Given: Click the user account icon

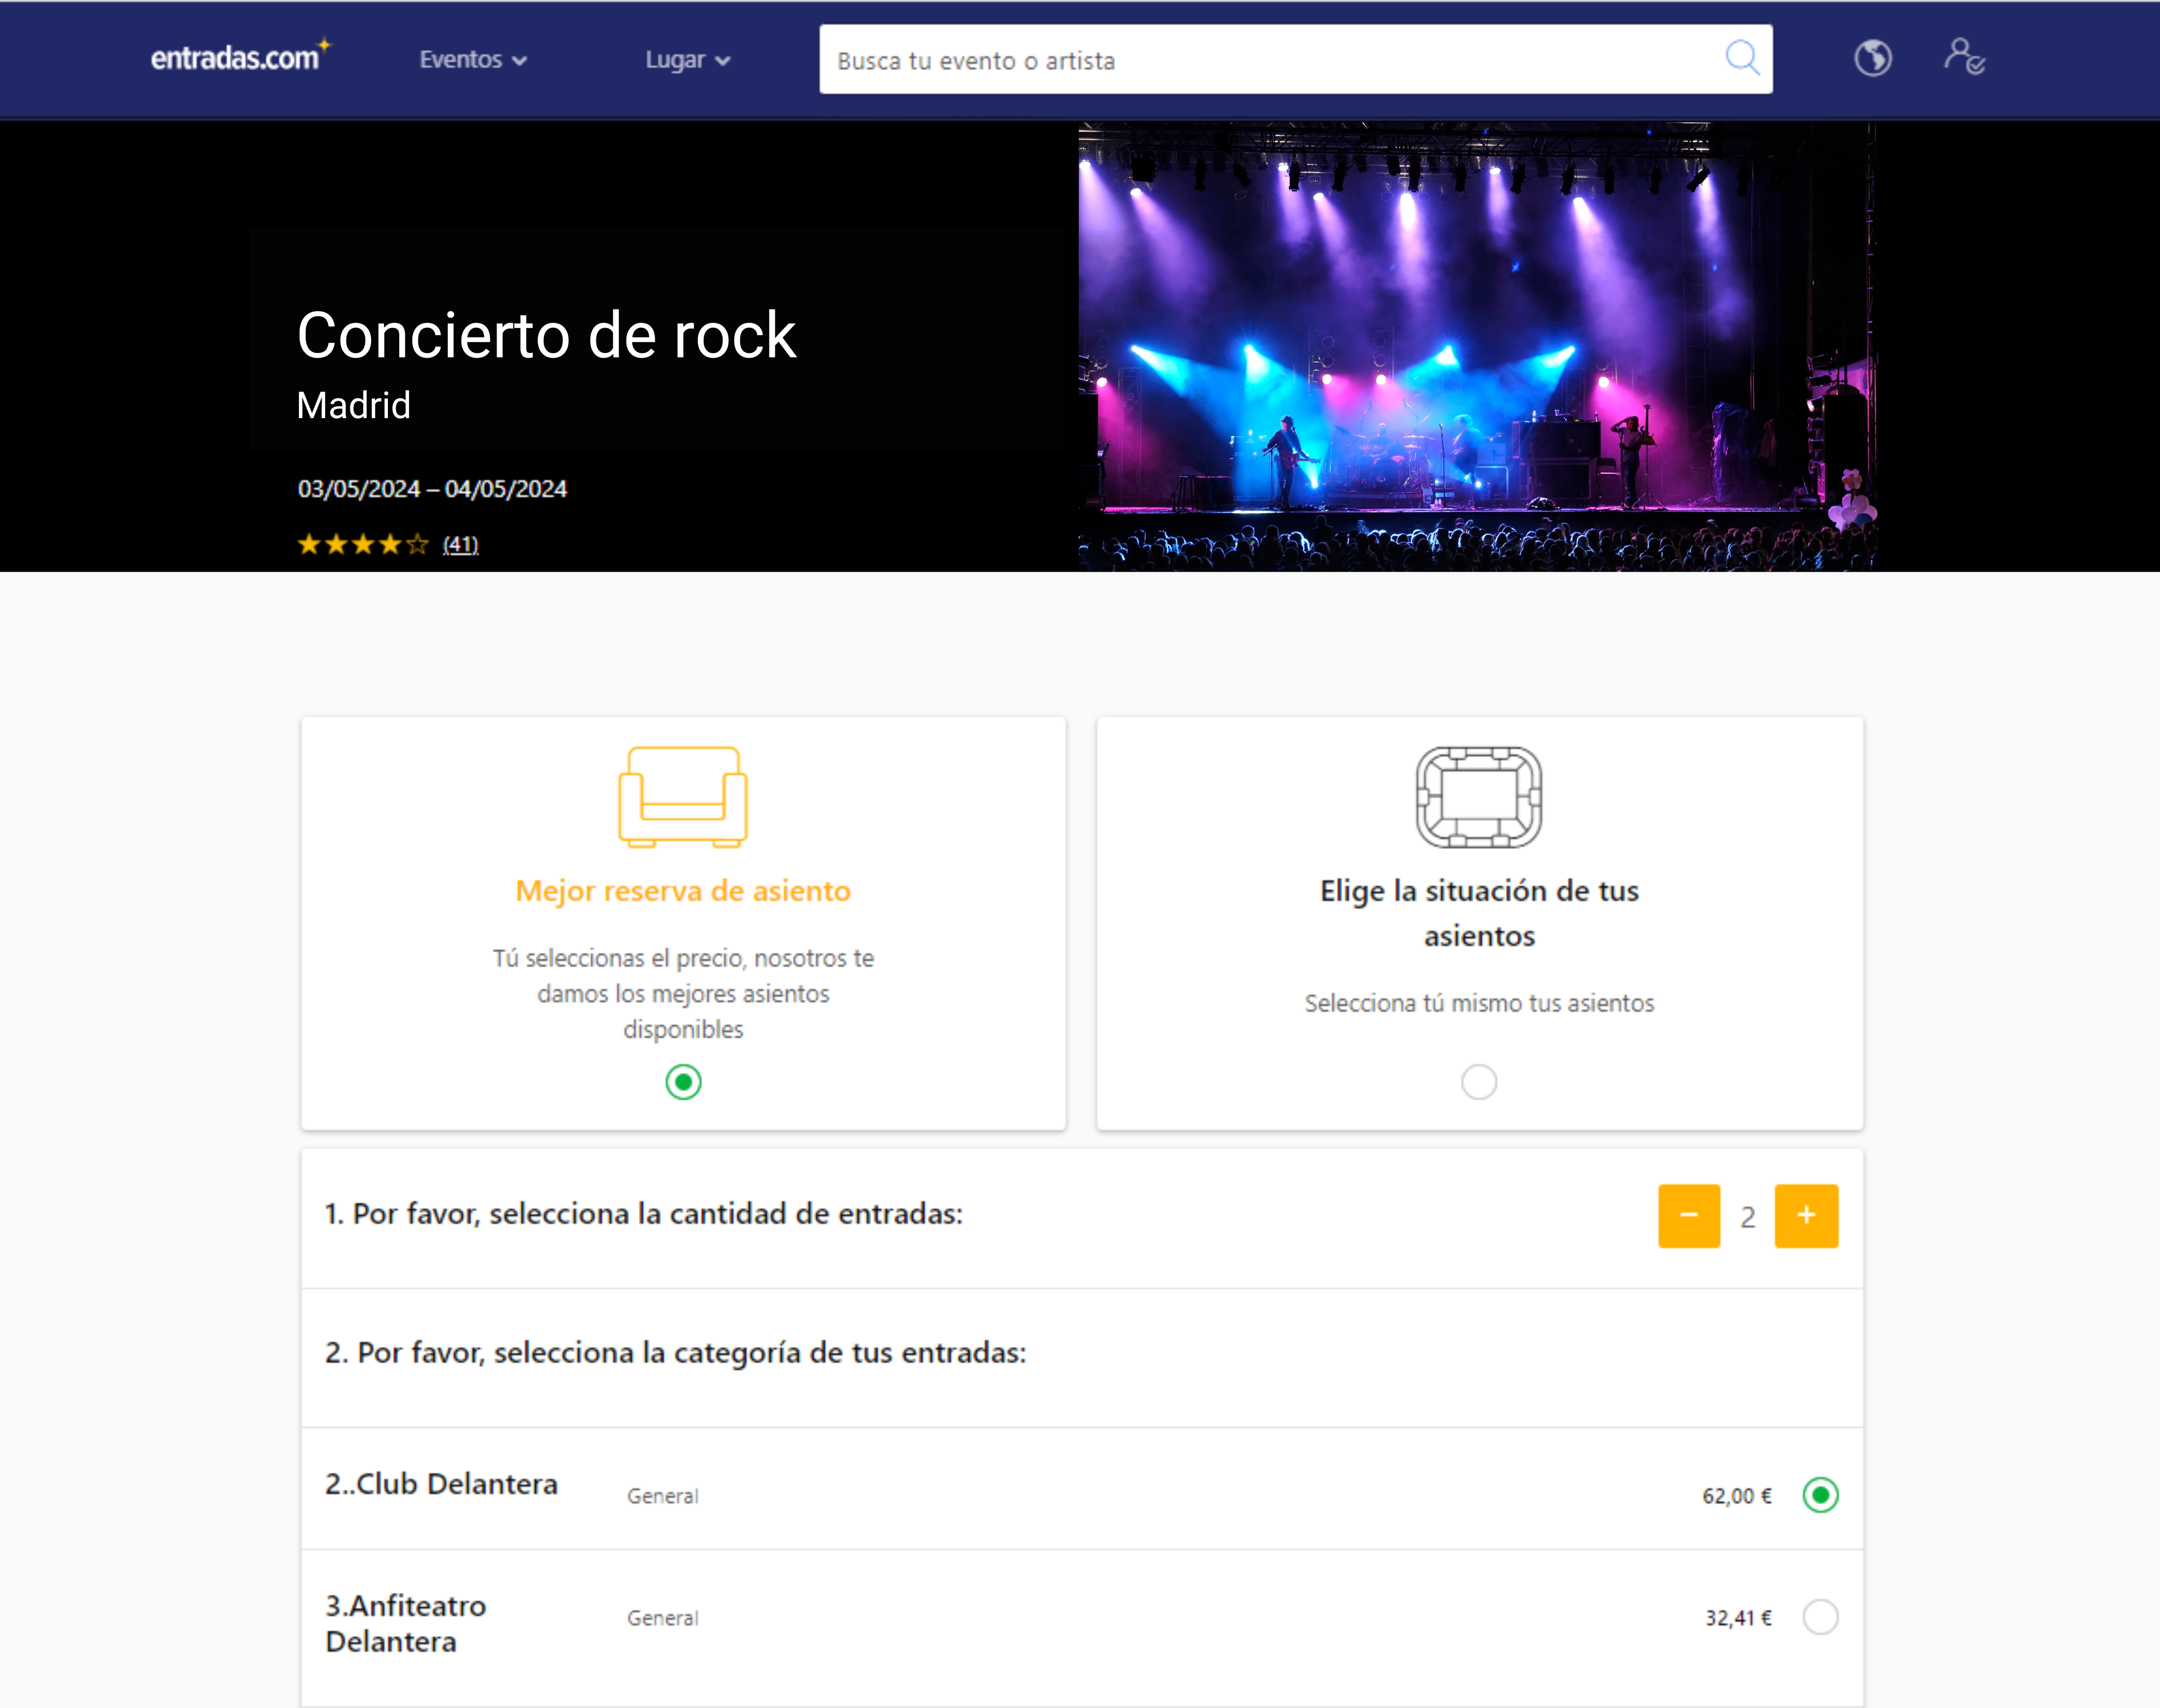Looking at the screenshot, I should coord(1963,57).
